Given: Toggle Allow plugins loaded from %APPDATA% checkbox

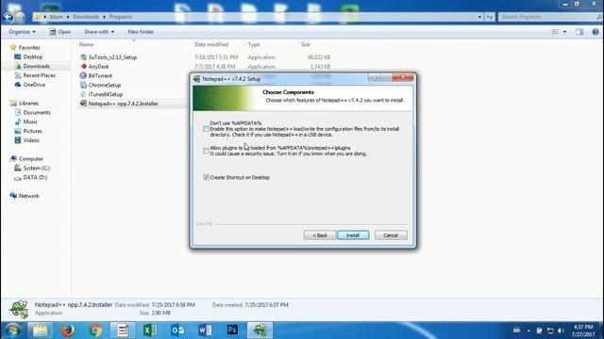Looking at the screenshot, I should click(206, 151).
